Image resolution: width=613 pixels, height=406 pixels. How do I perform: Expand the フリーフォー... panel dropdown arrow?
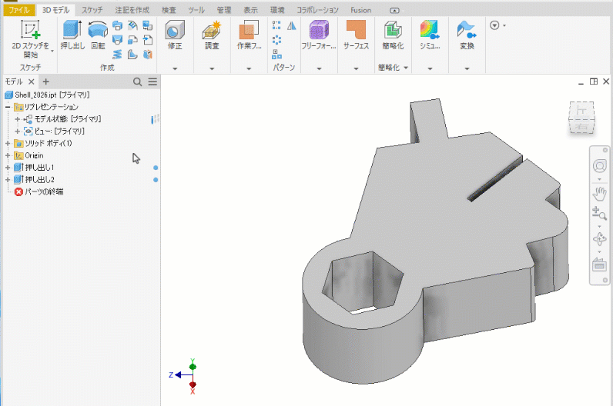coord(319,68)
